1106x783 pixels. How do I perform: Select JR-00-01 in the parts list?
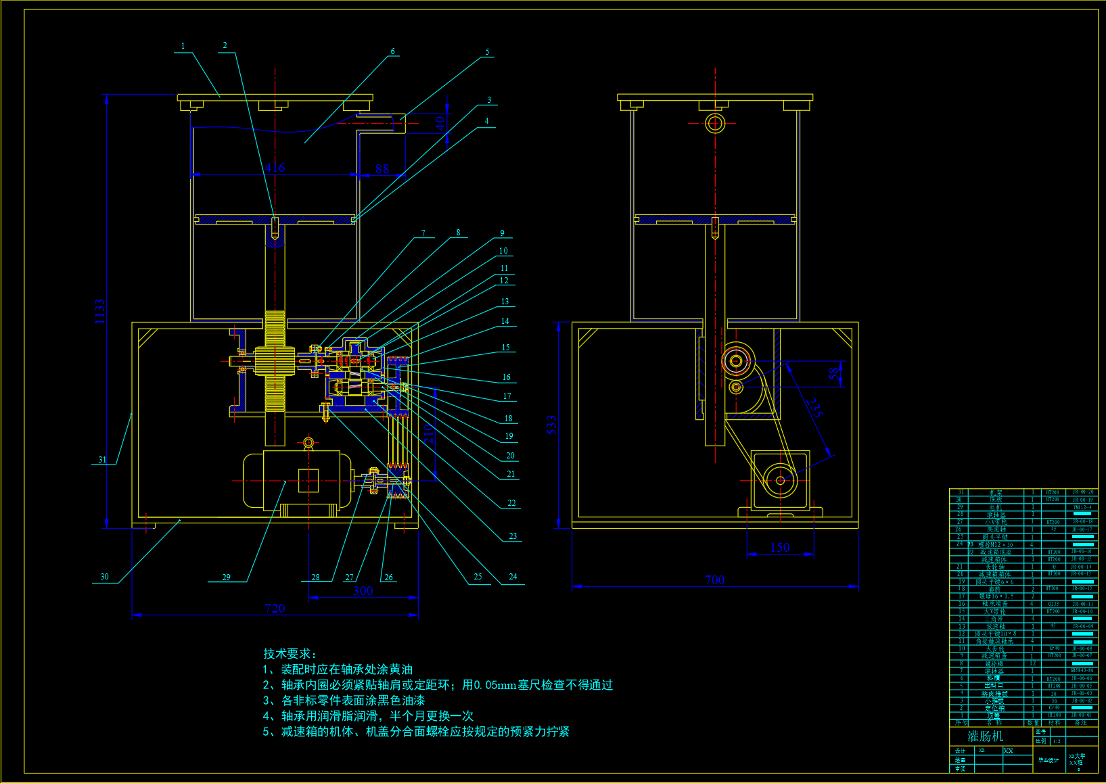pyautogui.click(x=1082, y=715)
